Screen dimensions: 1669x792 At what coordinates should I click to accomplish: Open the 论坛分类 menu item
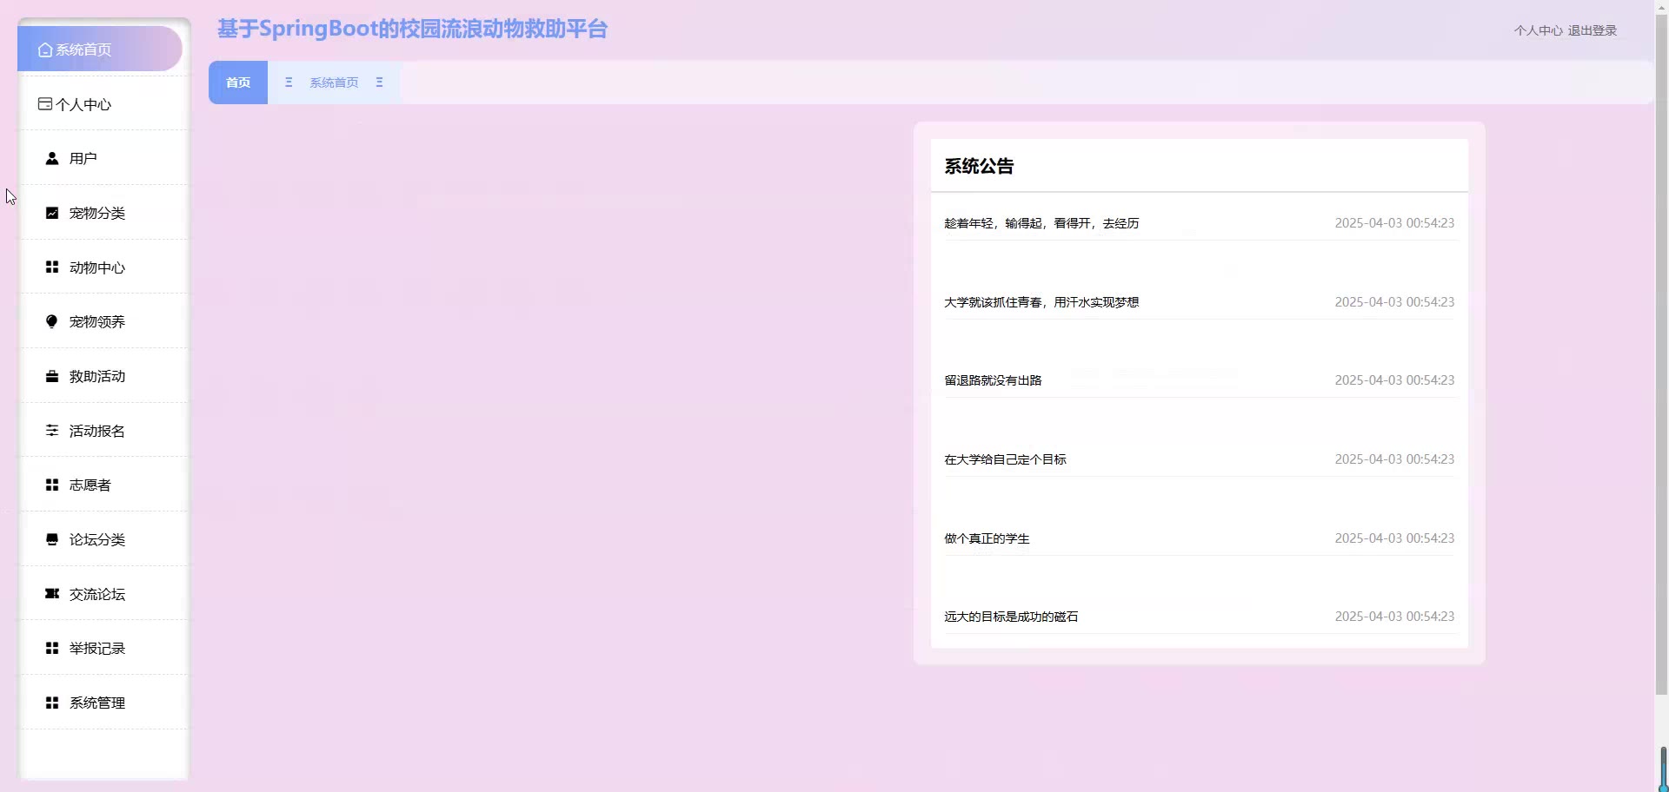[97, 539]
